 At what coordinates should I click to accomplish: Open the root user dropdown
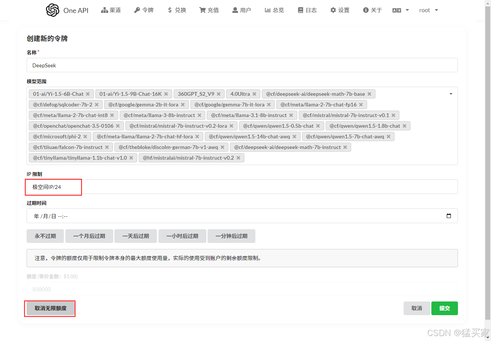pos(429,10)
